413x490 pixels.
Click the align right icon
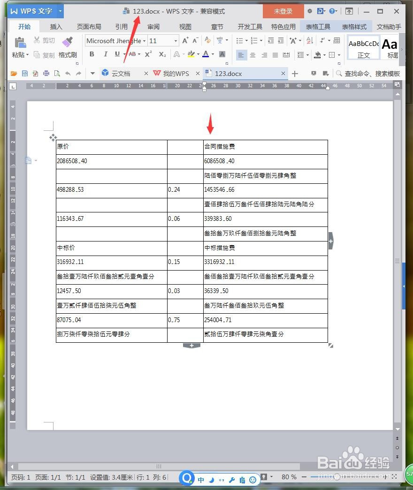pyautogui.click(x=264, y=55)
